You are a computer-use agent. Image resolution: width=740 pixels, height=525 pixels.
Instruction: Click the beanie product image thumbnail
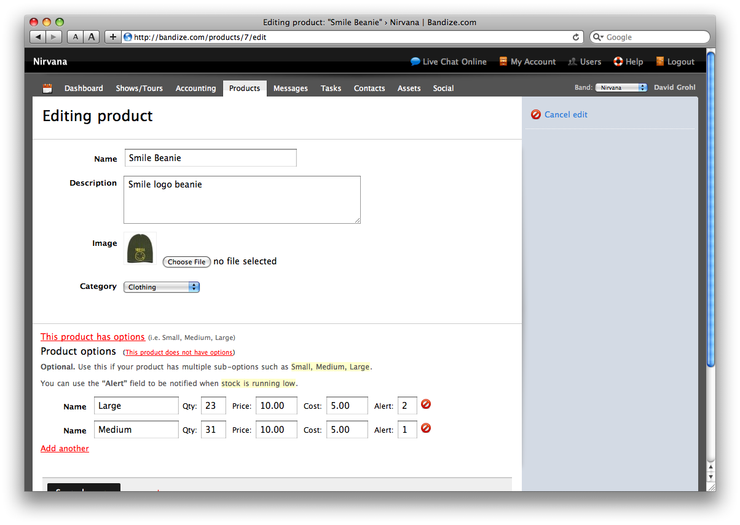(x=140, y=248)
